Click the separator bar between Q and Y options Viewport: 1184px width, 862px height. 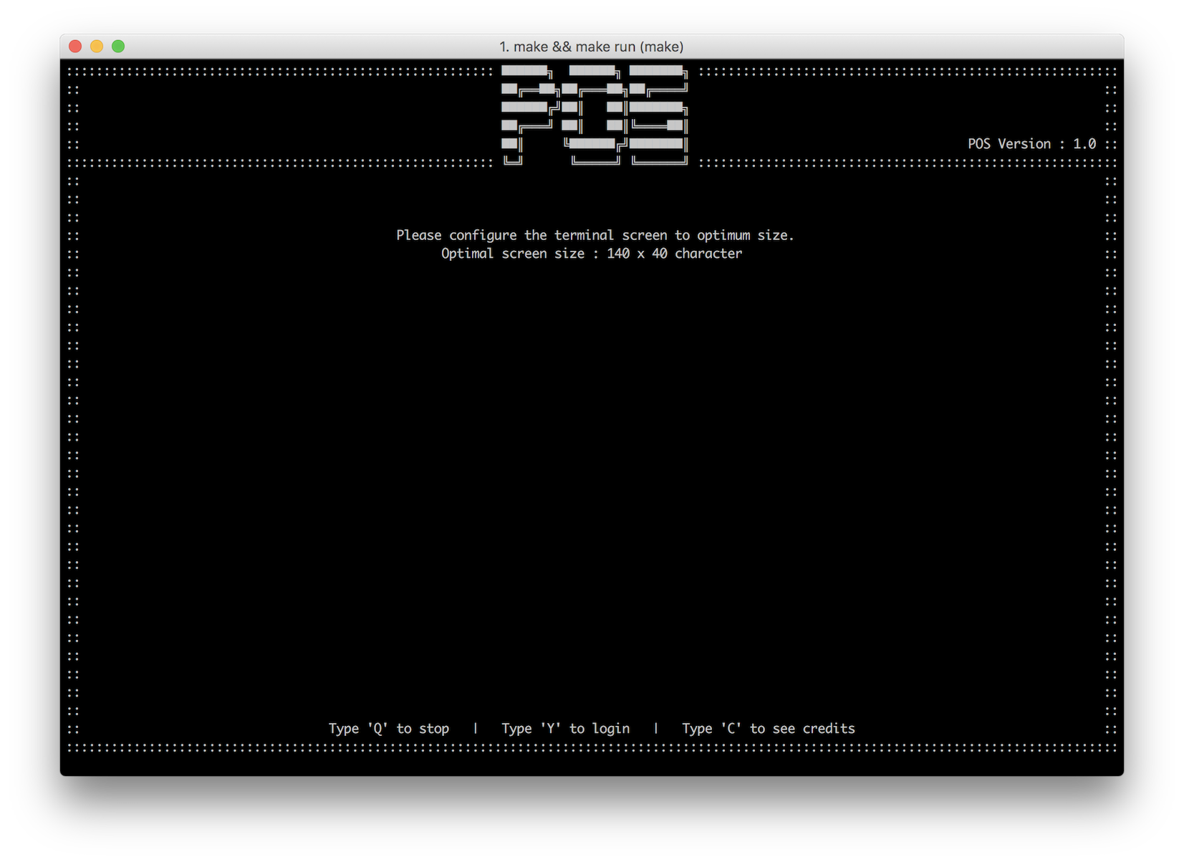tap(476, 728)
